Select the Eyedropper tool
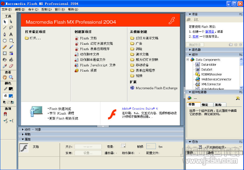 point(5,66)
